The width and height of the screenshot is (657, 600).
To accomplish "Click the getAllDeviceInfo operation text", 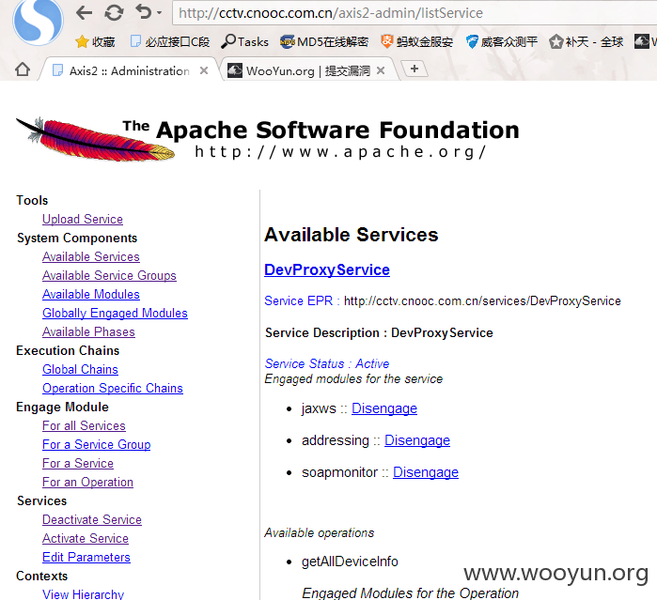I will pyautogui.click(x=350, y=562).
